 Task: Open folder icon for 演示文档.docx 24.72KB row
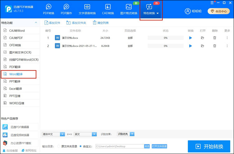202,38
